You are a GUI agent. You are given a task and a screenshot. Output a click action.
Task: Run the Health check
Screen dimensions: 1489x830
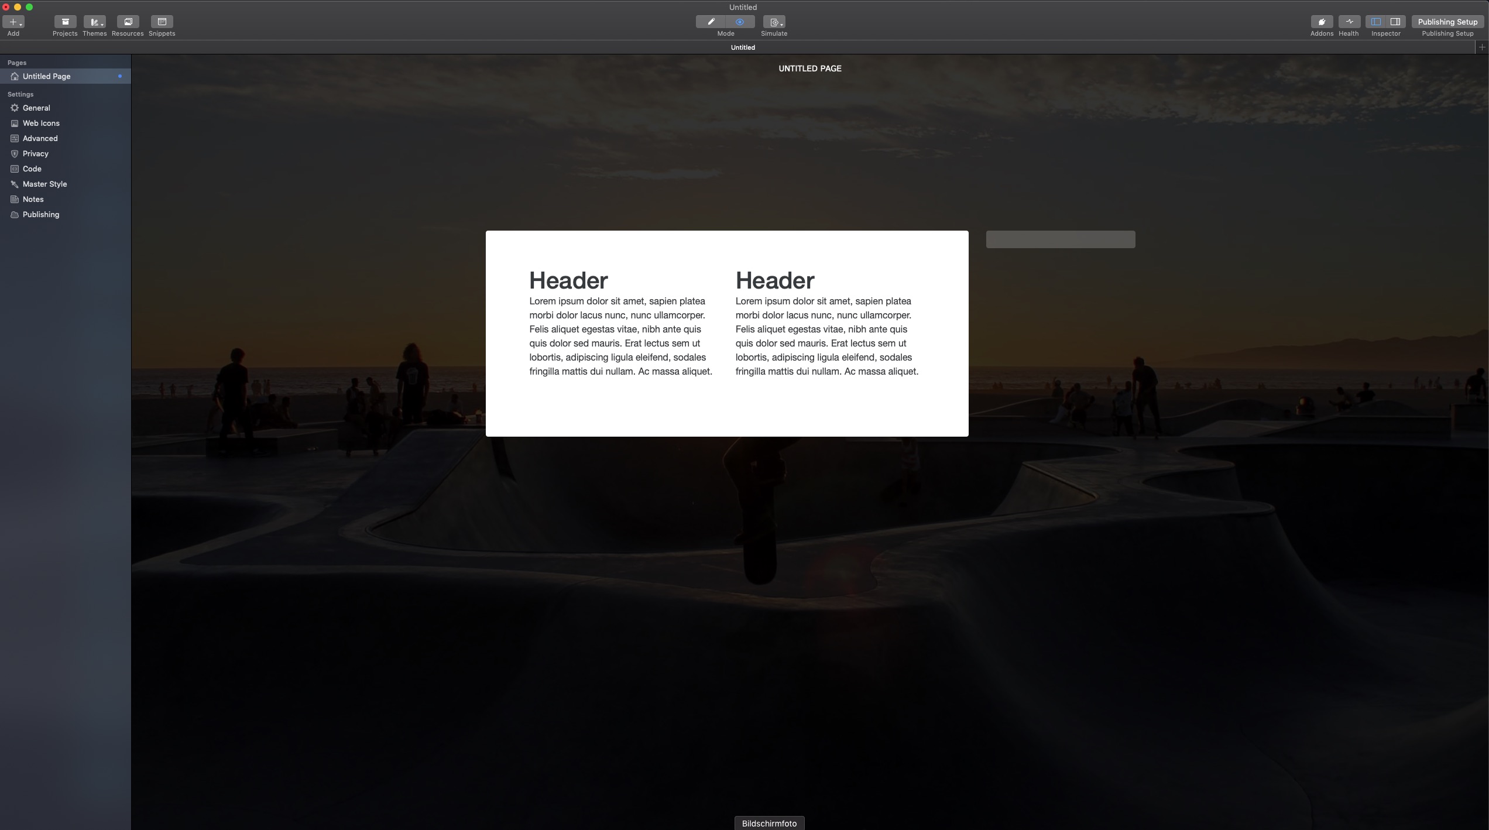tap(1349, 22)
